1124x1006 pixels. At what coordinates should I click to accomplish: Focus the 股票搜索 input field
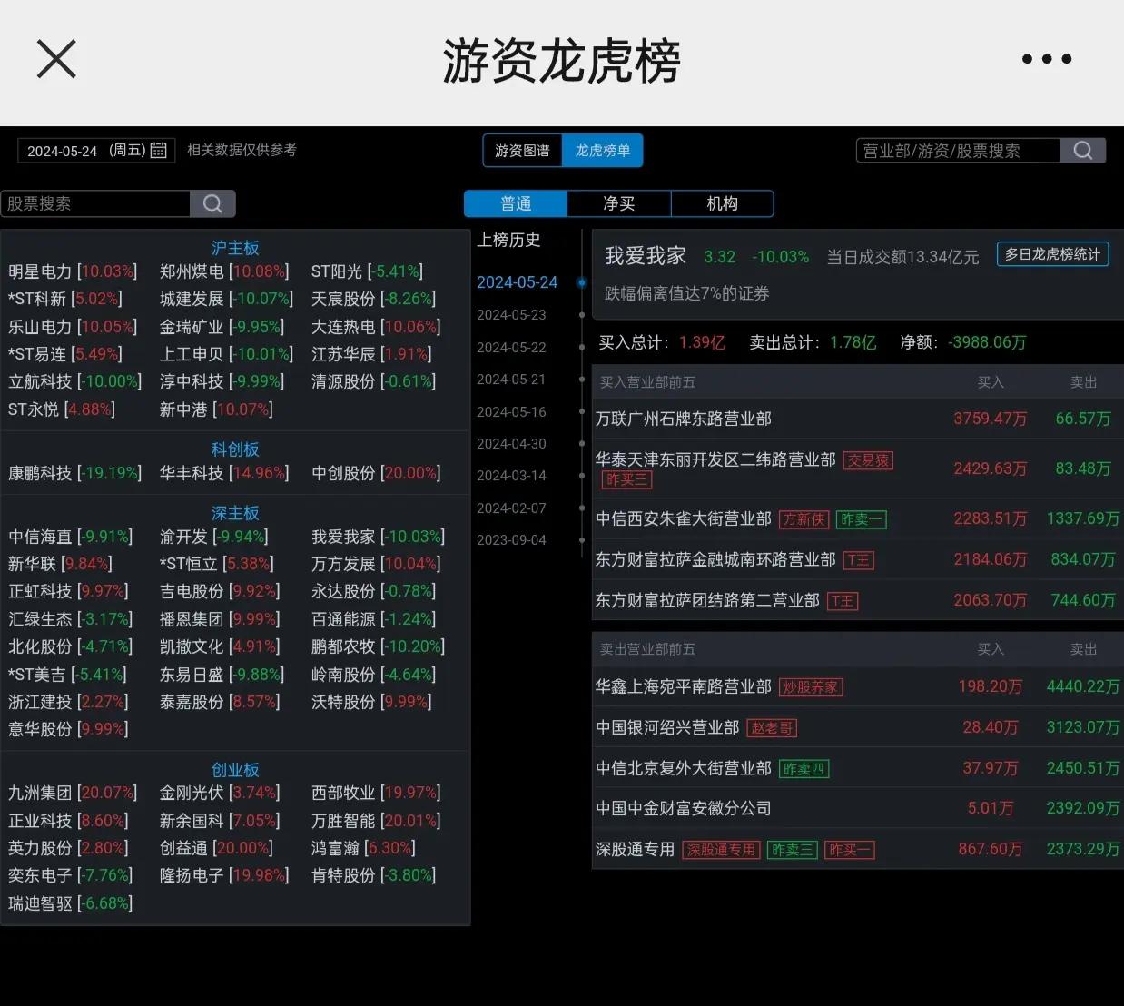(x=95, y=203)
